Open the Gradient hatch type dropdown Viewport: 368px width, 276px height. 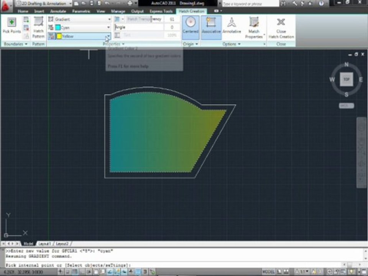pyautogui.click(x=80, y=19)
